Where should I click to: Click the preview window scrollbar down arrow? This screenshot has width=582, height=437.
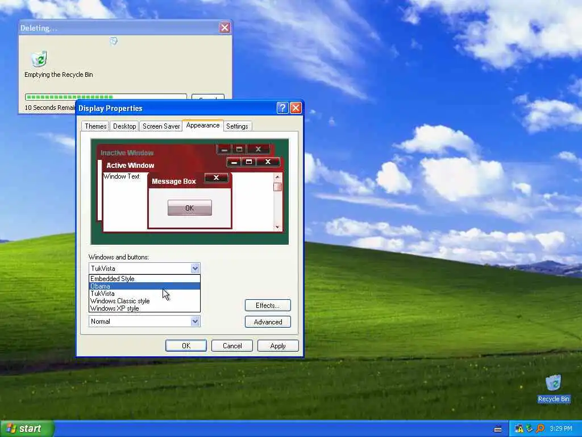(277, 226)
